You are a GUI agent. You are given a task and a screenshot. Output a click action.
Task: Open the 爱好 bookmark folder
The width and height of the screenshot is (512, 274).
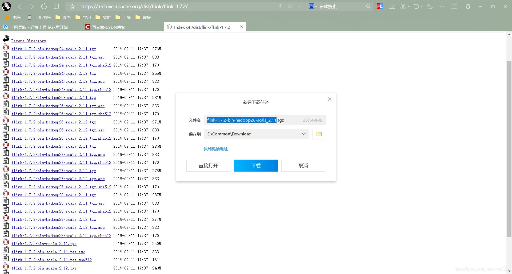143,17
